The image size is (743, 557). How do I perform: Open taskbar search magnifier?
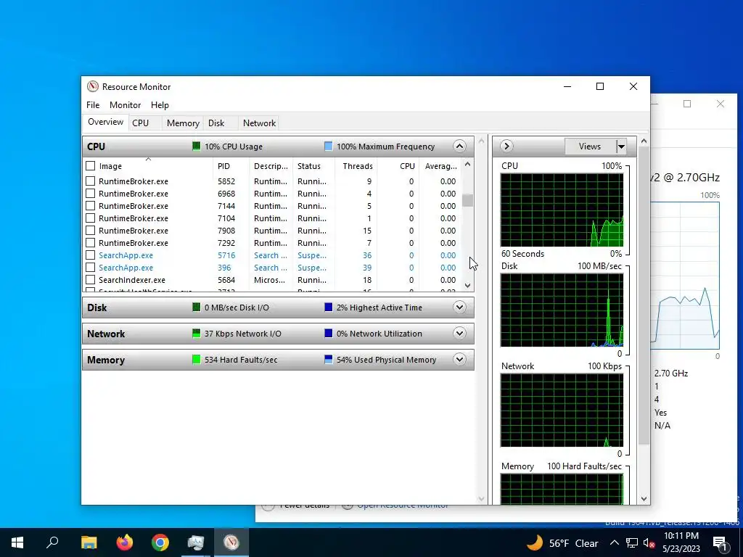(52, 542)
